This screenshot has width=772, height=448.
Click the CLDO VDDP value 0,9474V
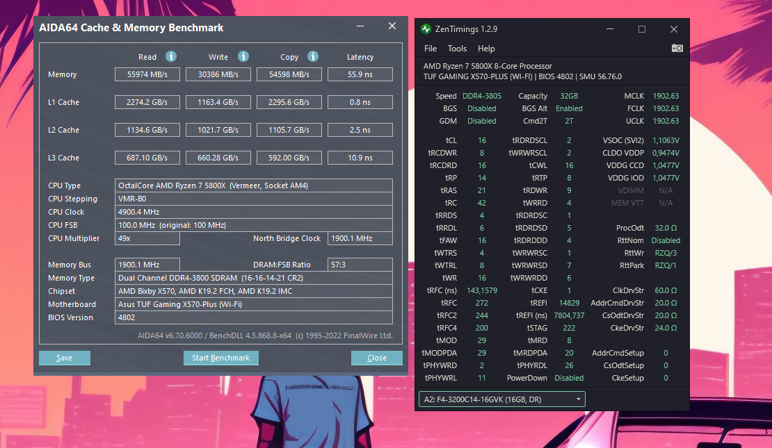pyautogui.click(x=666, y=153)
